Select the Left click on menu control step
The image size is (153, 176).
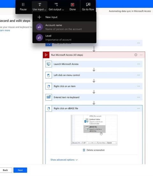[x=94, y=75]
